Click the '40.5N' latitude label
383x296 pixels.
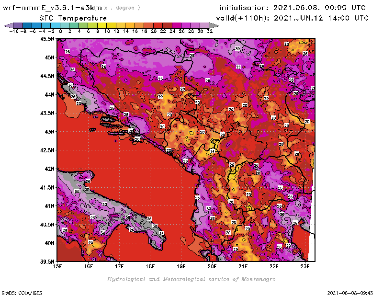point(47,224)
